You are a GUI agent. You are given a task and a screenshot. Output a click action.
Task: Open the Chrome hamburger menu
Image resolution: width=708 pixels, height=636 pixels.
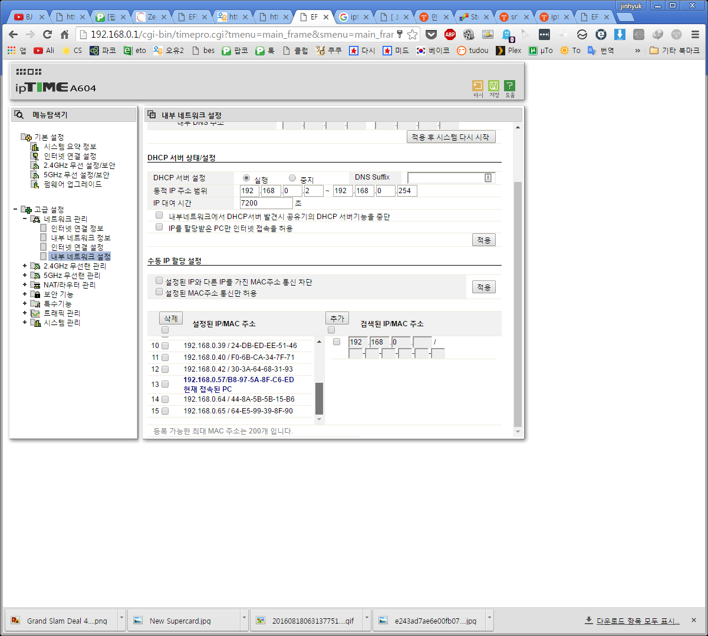coord(695,34)
